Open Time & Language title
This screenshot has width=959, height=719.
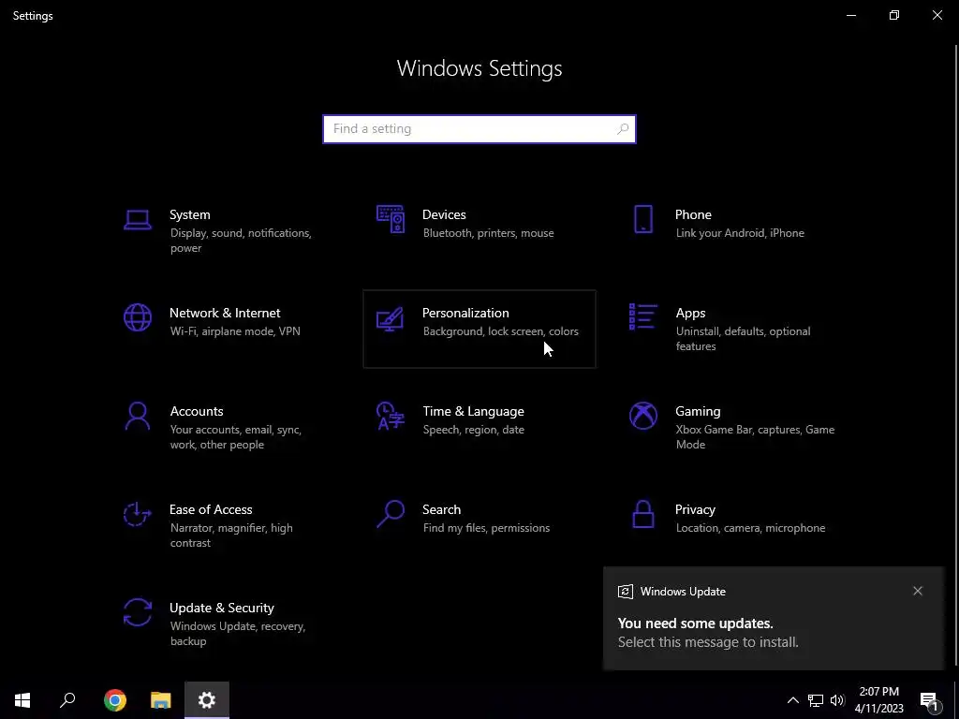pos(473,412)
